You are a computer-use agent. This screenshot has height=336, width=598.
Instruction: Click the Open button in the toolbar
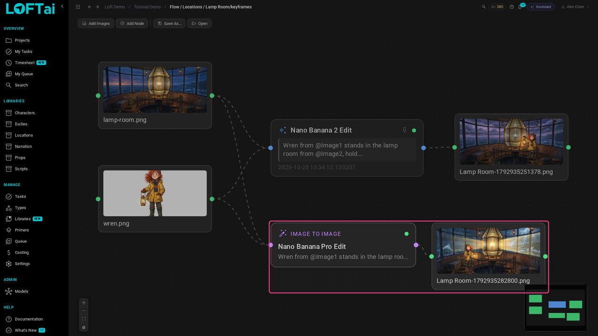click(199, 23)
